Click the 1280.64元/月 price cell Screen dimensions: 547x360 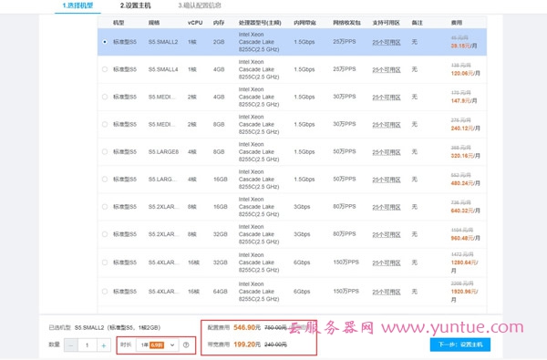(464, 266)
